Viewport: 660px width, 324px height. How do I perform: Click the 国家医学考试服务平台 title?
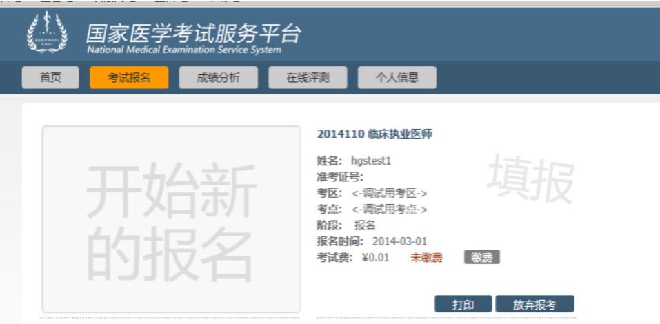(x=193, y=32)
